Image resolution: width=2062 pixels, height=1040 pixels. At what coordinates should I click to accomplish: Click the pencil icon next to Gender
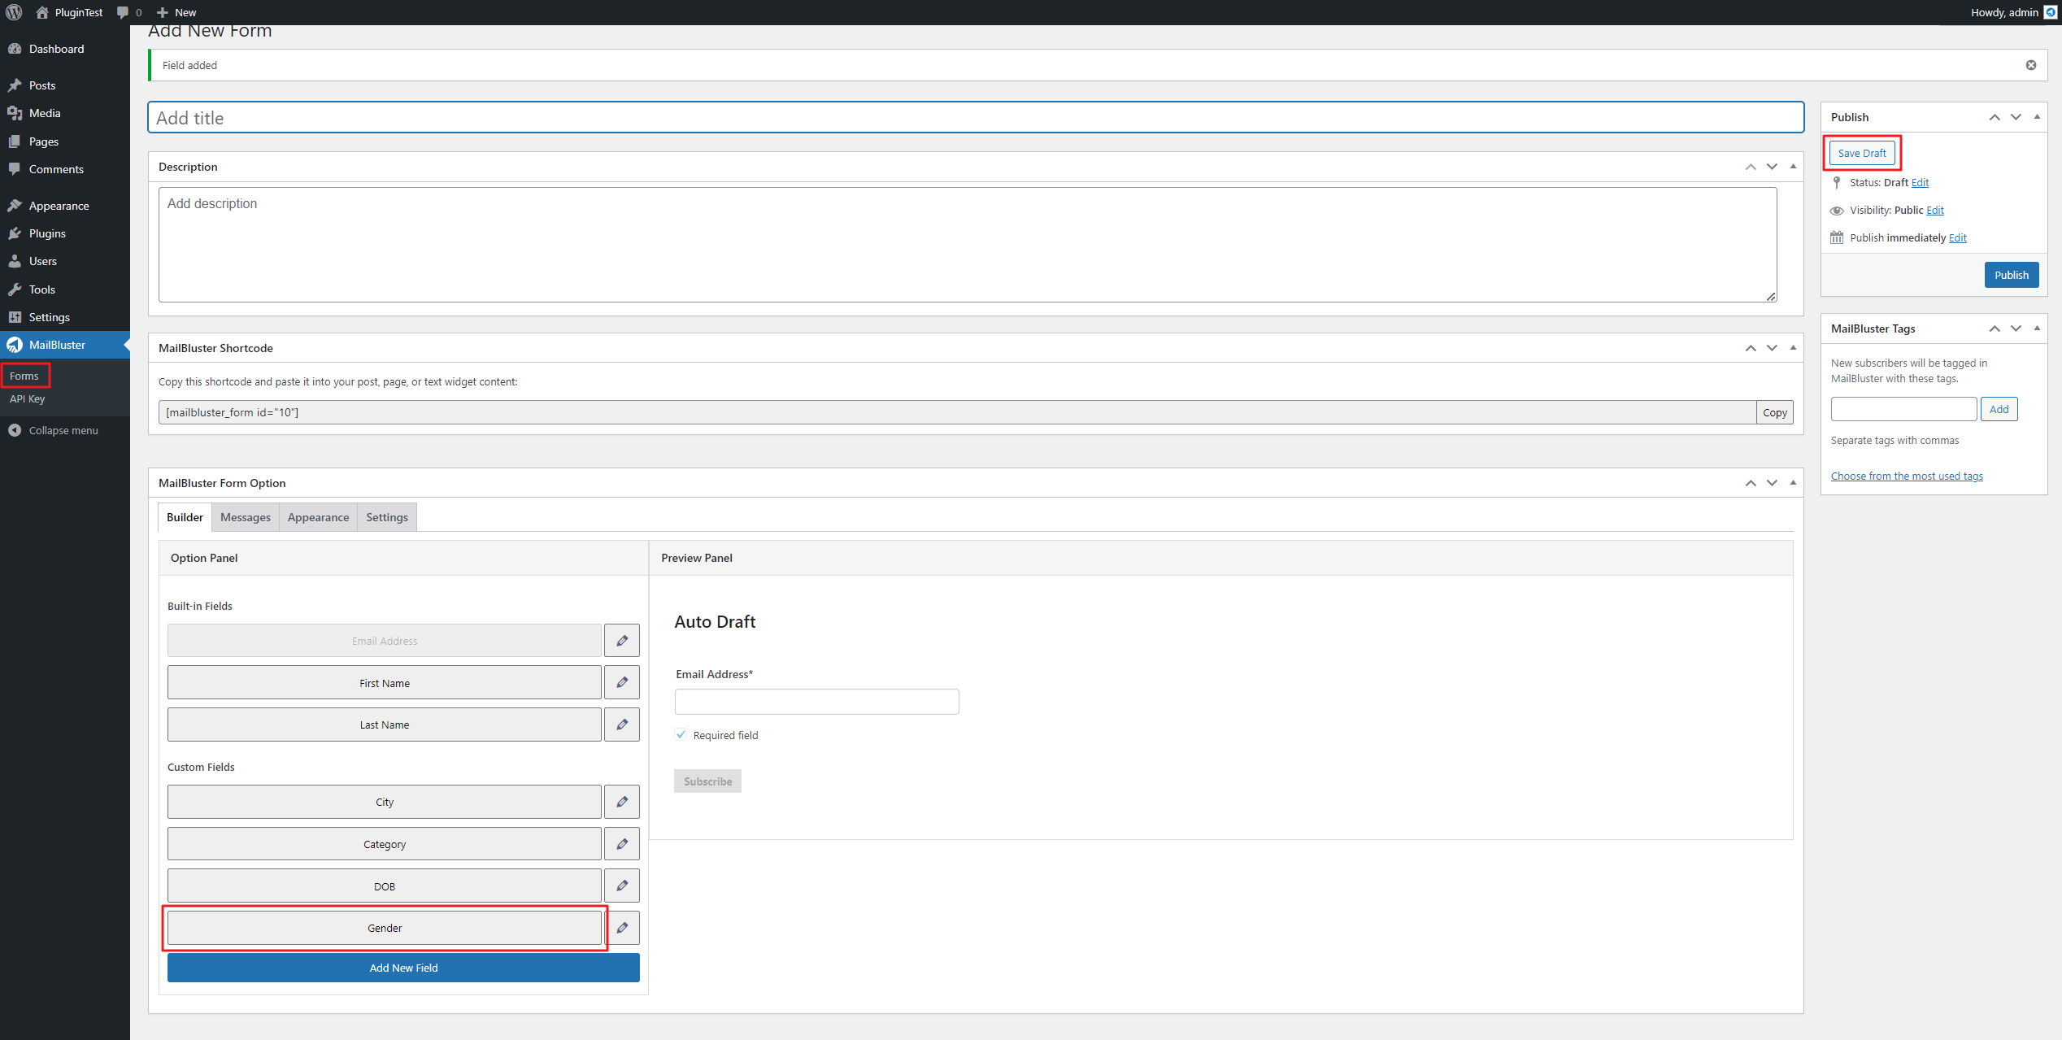coord(622,928)
